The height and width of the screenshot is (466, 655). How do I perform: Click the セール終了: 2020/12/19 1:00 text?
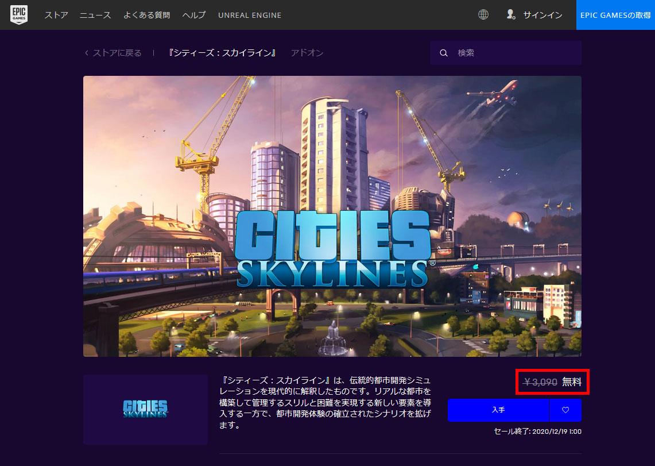click(x=537, y=432)
